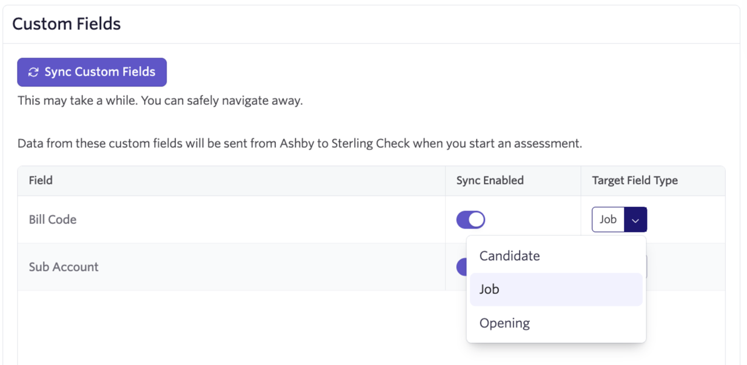Pick Opening as target field type
The image size is (747, 365).
pyautogui.click(x=504, y=323)
